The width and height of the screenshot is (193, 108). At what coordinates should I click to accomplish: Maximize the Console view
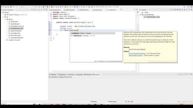pos(191,74)
